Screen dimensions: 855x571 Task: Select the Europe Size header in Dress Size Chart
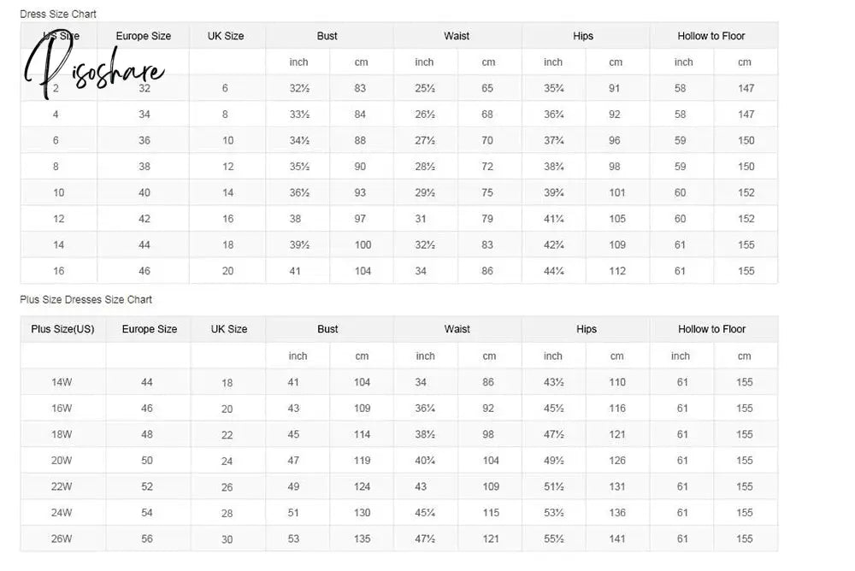pos(144,36)
